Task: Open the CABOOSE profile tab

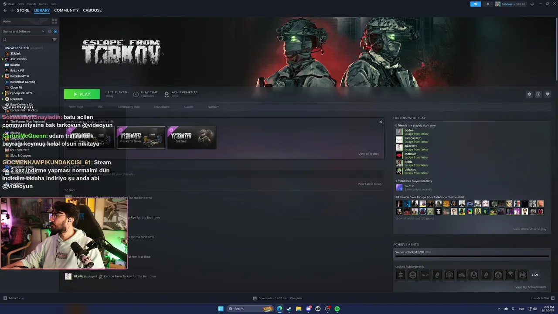Action: coord(92,10)
